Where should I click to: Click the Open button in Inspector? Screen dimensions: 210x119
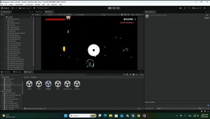coord(207,18)
